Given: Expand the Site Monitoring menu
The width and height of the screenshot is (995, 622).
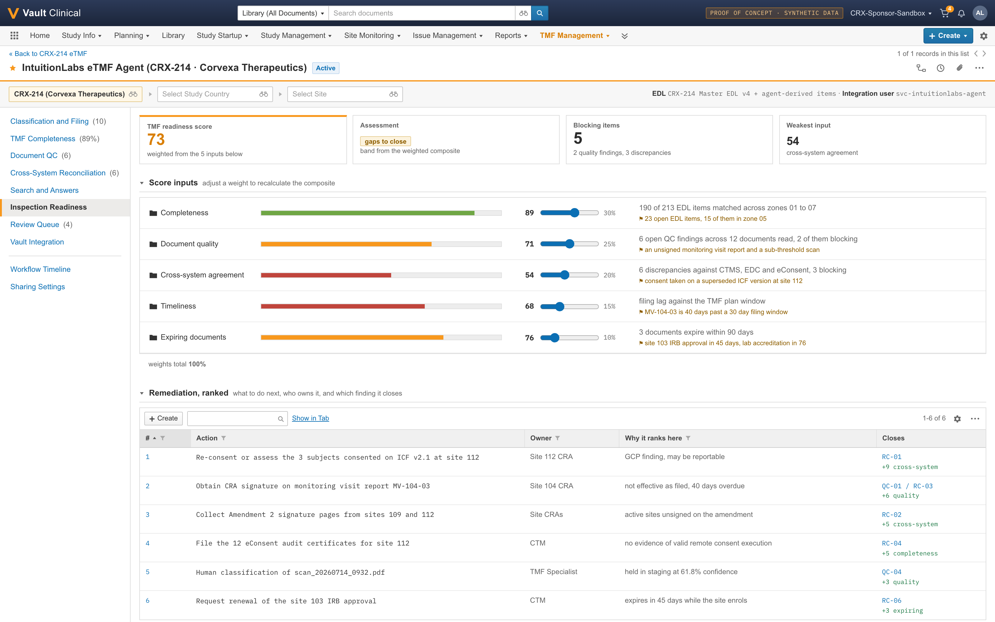Looking at the screenshot, I should coord(372,36).
